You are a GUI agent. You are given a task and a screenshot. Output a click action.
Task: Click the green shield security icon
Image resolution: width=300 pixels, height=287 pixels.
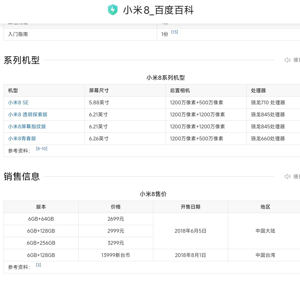point(113,10)
